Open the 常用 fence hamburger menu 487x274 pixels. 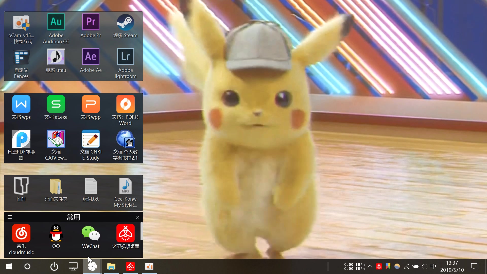click(10, 217)
